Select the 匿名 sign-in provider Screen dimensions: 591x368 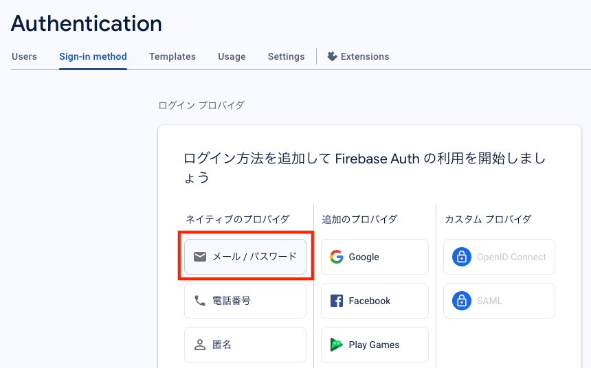[x=245, y=345]
